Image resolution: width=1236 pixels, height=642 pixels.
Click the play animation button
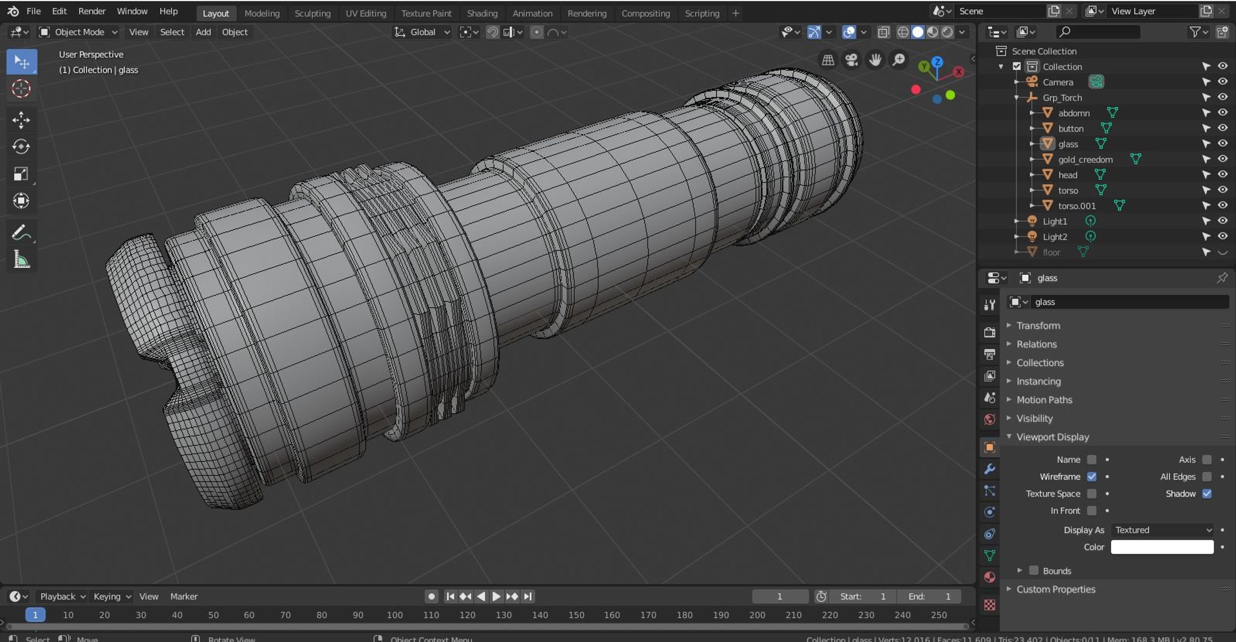496,596
